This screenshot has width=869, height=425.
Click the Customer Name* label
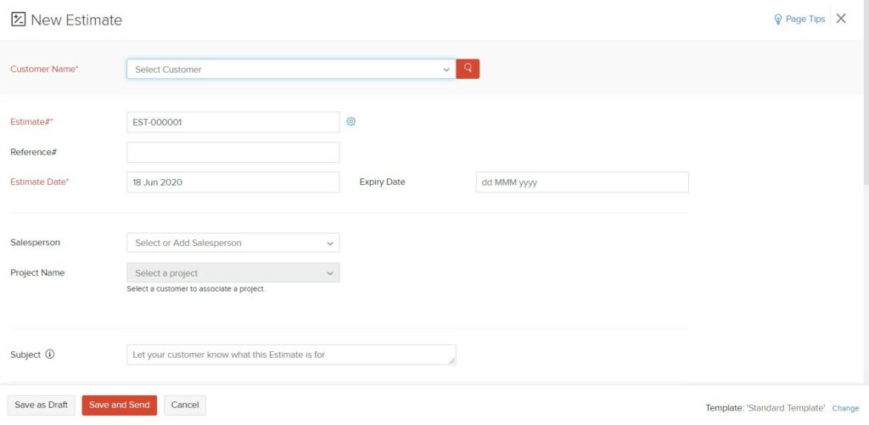tap(44, 70)
